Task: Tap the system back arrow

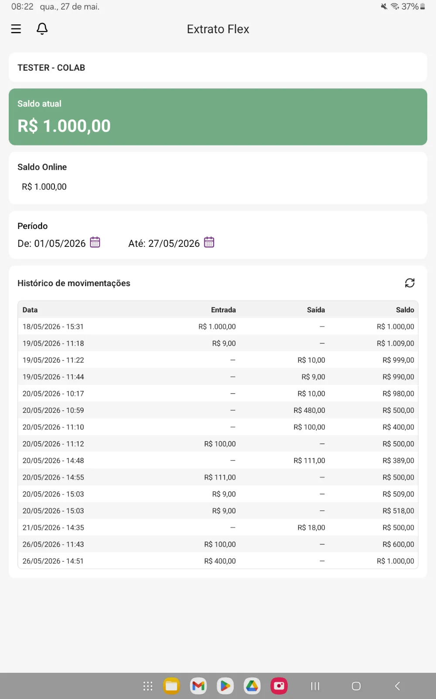Action: click(x=397, y=686)
